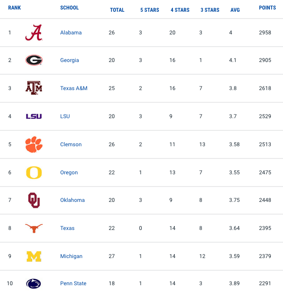283x292 pixels.
Task: Open the Georgia school link
Action: coord(69,60)
